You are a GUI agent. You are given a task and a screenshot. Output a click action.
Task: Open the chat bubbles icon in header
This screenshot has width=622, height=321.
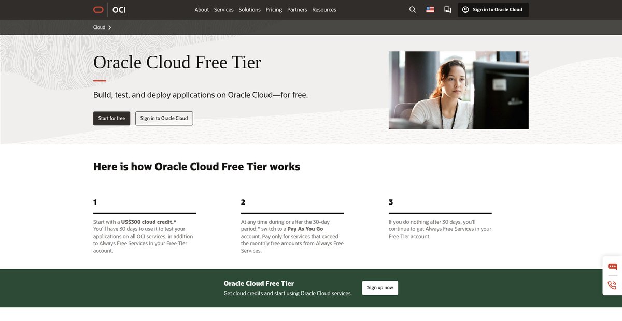click(x=448, y=9)
